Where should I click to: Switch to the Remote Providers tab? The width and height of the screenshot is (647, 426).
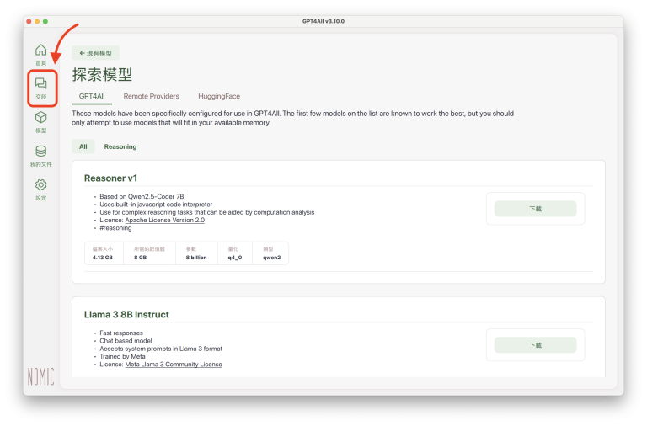[x=152, y=97]
